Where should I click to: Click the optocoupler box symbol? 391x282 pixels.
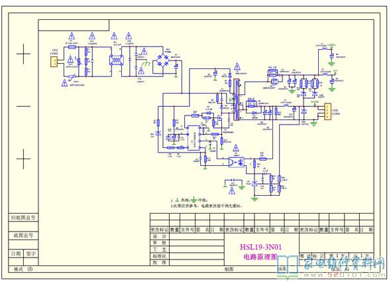coord(237,162)
